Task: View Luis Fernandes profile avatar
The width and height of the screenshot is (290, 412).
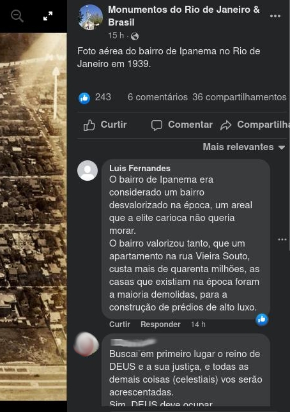Action: click(x=88, y=171)
